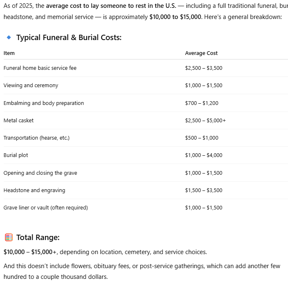Click the Viewing and ceremony item
The image size is (288, 283).
point(31,86)
